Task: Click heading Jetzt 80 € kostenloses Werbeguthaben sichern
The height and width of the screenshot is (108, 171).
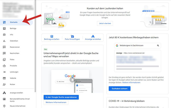Action: (x=134, y=38)
